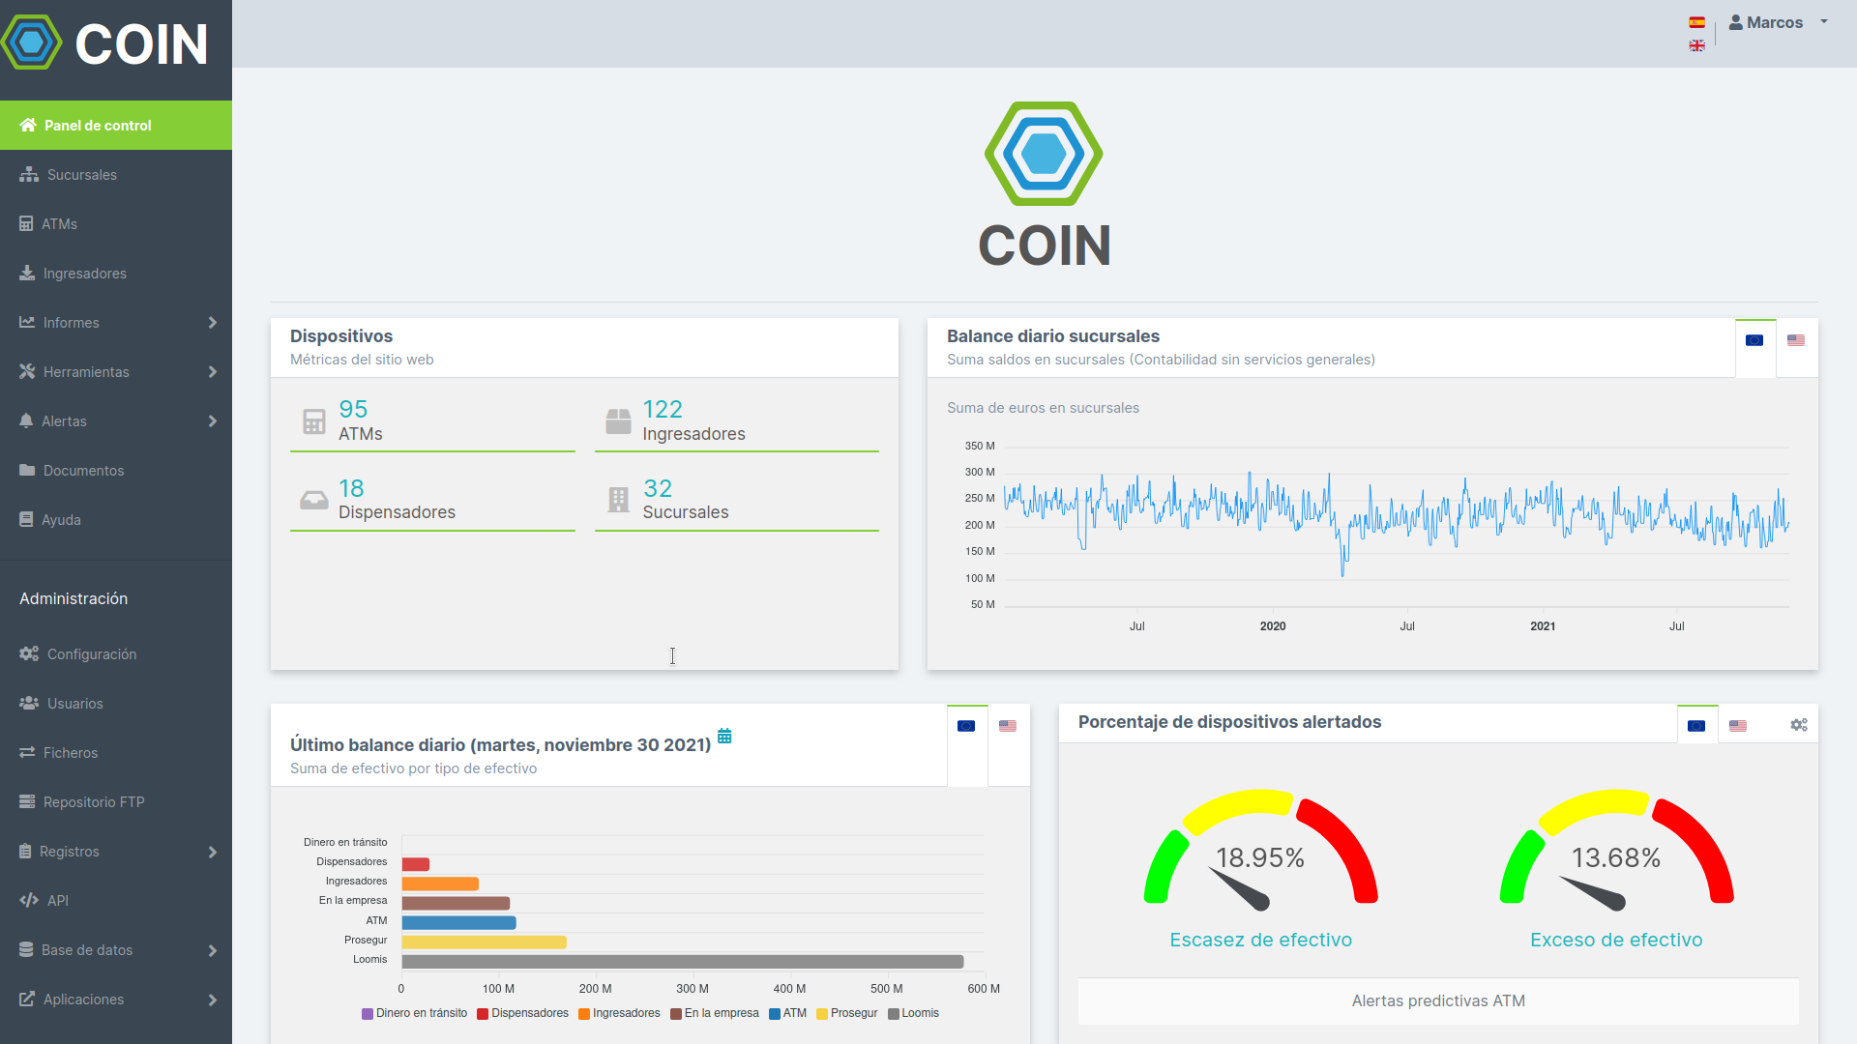
Task: Click the Base de datos database icon
Action: pos(26,949)
